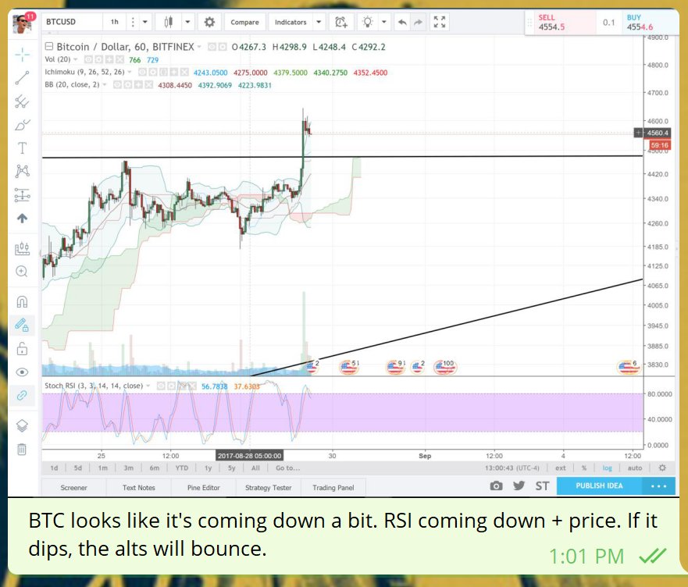Open time axis settings gear at bottom right
Screen dimensions: 688x587
662,468
